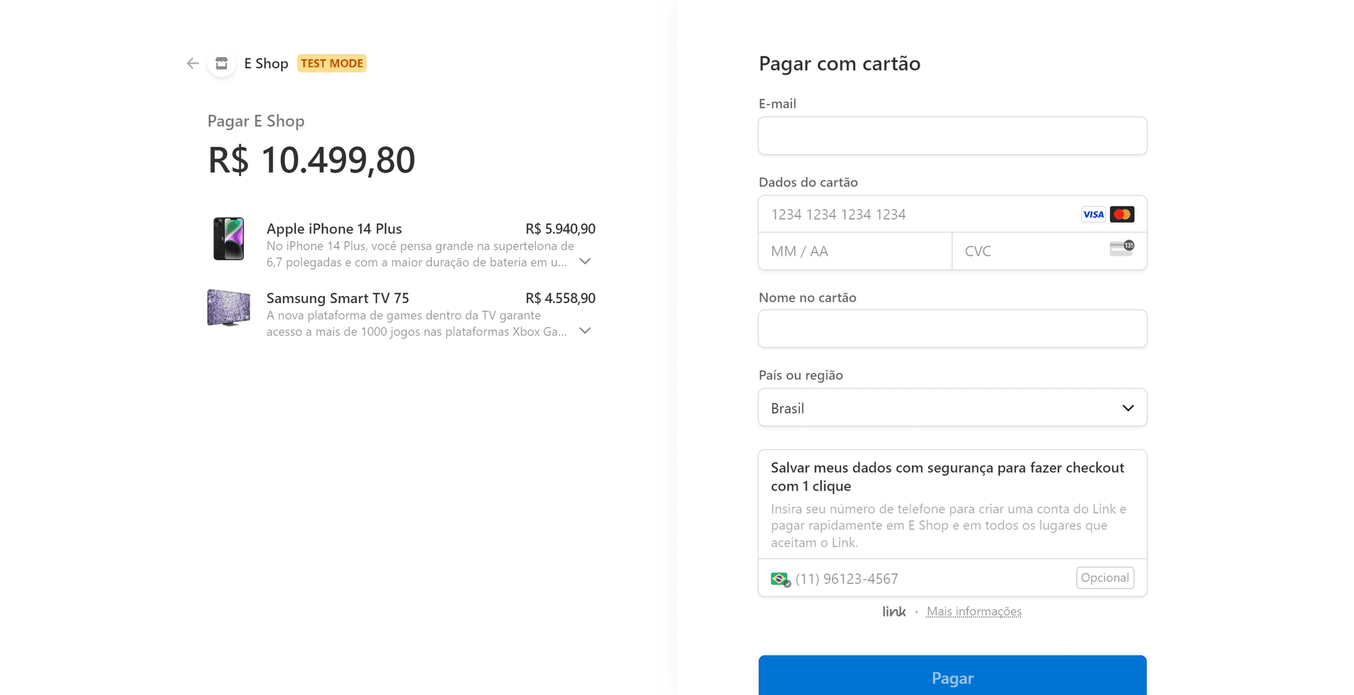Screen dimensions: 1354x695
Task: Click the E-mail input field
Action: [952, 136]
